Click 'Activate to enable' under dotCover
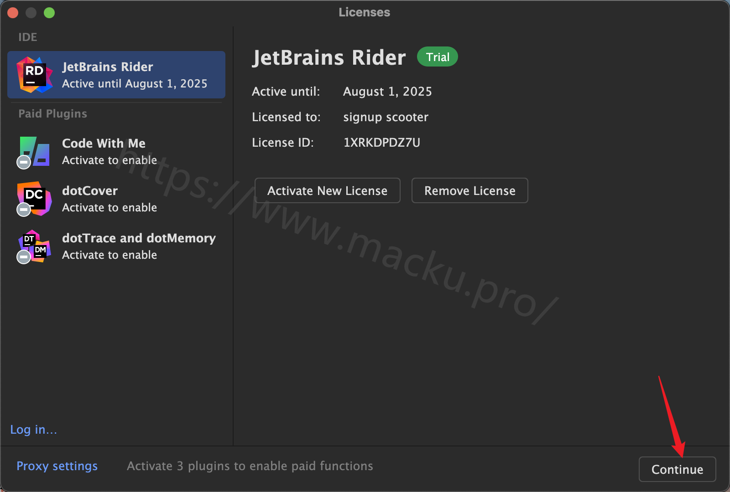 [x=109, y=208]
